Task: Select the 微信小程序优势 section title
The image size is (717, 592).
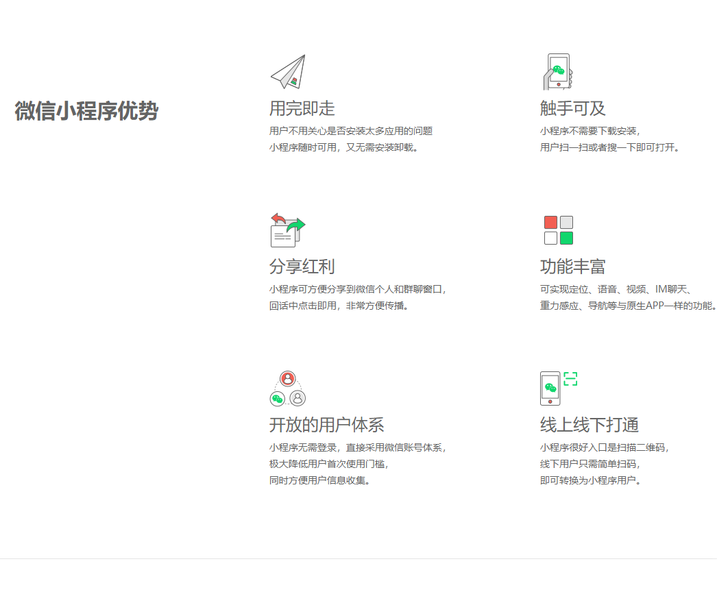Action: pos(86,111)
